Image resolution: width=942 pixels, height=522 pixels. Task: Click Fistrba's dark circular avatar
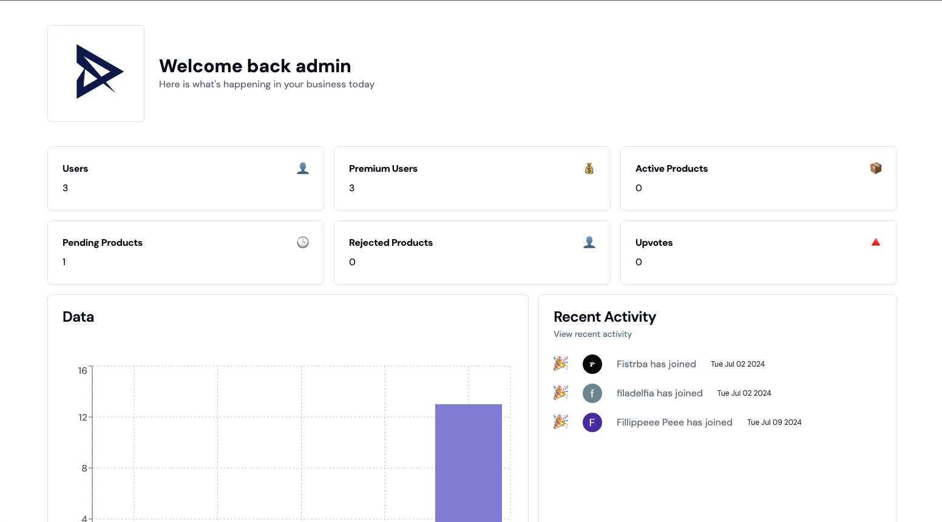click(x=592, y=364)
